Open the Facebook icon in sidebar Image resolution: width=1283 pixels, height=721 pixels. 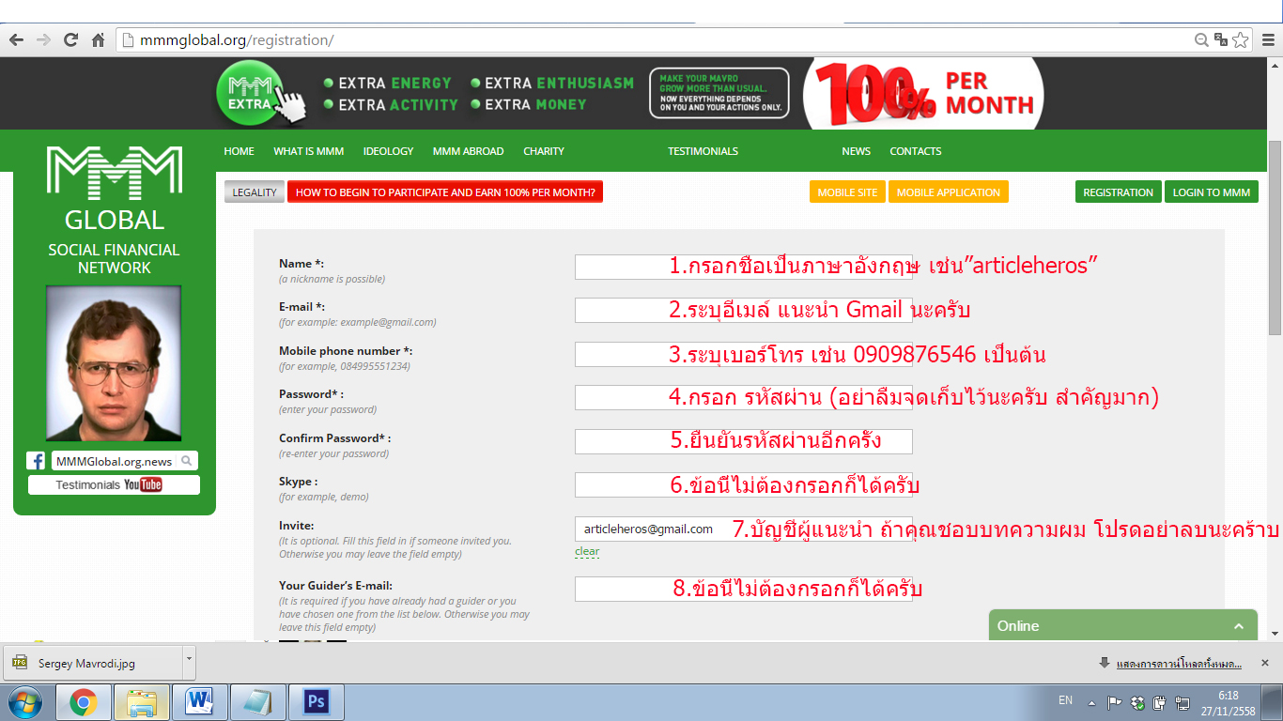[37, 461]
